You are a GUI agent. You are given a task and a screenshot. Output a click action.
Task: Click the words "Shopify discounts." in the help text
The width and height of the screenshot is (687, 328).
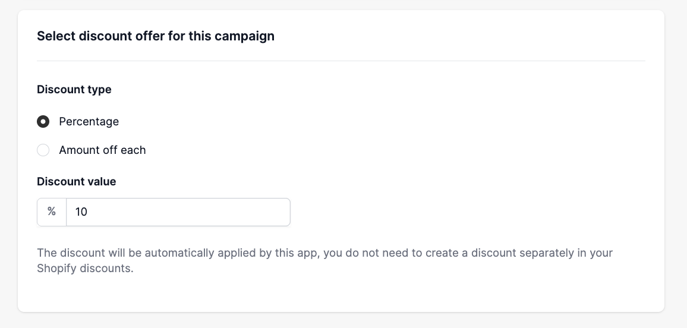[x=86, y=269]
